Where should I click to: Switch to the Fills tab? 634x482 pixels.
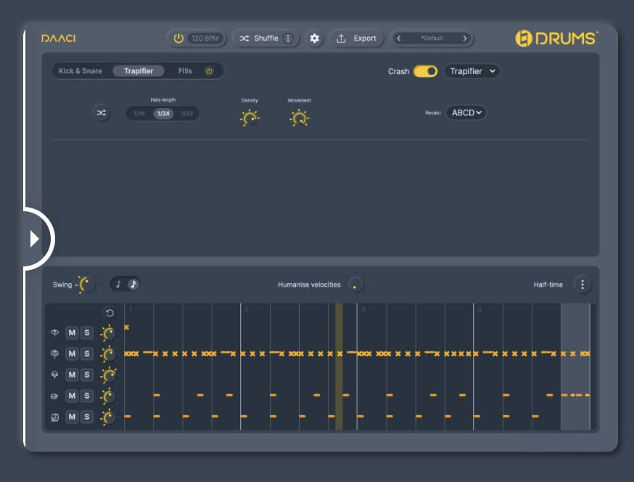click(185, 71)
